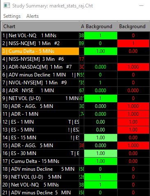Select the ADV minus Decline 1 MIN row
This screenshot has height=196, width=150.
tap(40, 75)
